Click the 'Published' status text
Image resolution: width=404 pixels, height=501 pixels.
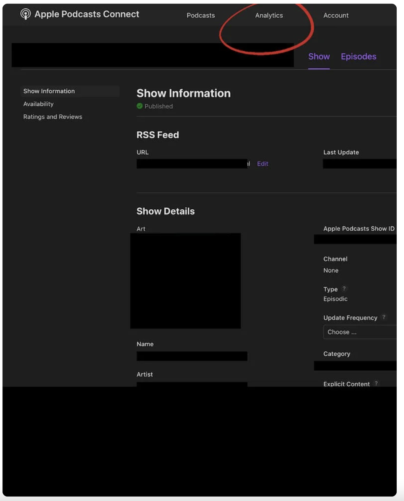point(159,106)
